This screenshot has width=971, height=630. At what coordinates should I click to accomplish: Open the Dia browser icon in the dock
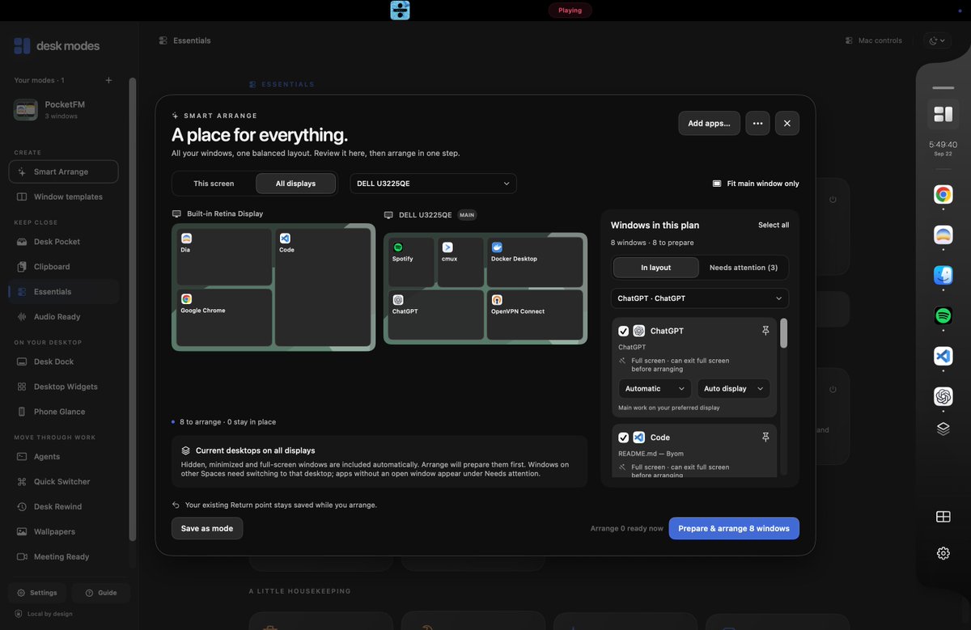(x=943, y=235)
